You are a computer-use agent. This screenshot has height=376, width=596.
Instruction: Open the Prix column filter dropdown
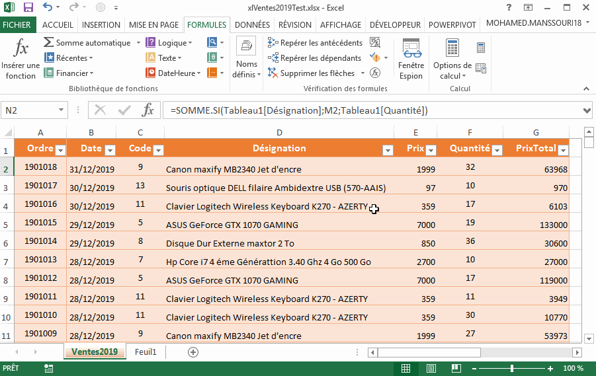pyautogui.click(x=431, y=151)
